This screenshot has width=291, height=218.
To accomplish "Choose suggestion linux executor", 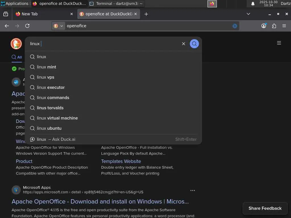I will 113,87.
